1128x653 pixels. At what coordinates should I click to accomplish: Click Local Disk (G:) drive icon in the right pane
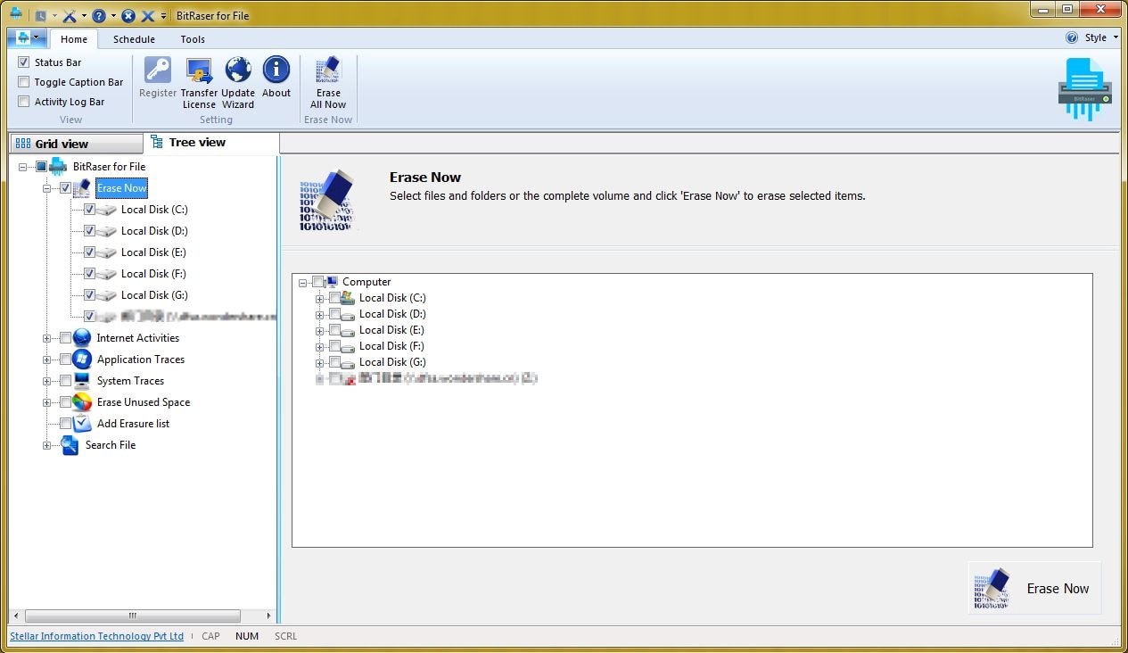pyautogui.click(x=350, y=362)
